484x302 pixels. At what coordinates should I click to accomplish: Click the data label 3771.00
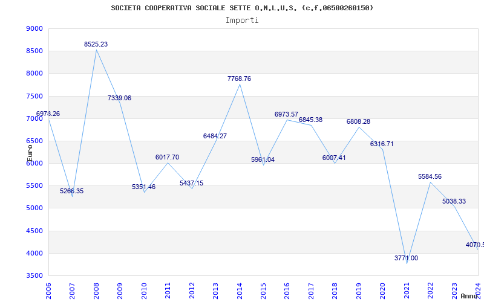pyautogui.click(x=406, y=258)
